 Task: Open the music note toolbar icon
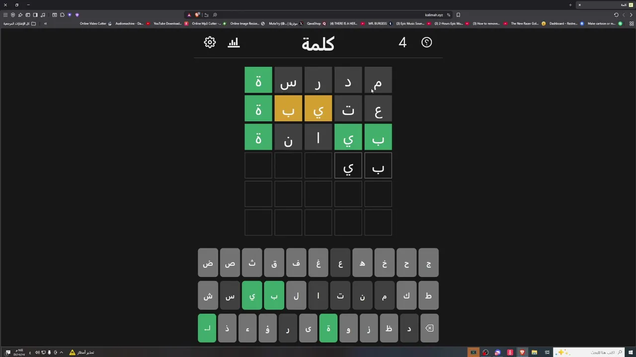(43, 15)
